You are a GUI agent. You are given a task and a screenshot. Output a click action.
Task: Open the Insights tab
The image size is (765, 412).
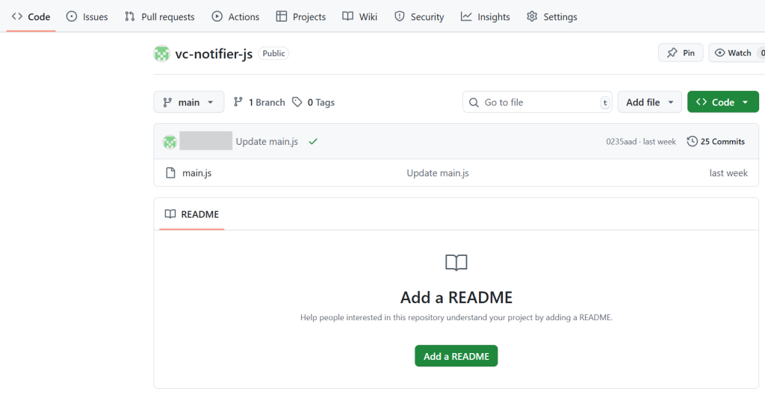click(486, 16)
